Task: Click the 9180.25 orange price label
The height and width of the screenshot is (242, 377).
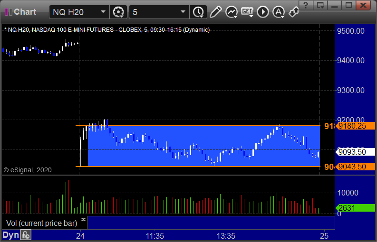Action: tap(355, 126)
